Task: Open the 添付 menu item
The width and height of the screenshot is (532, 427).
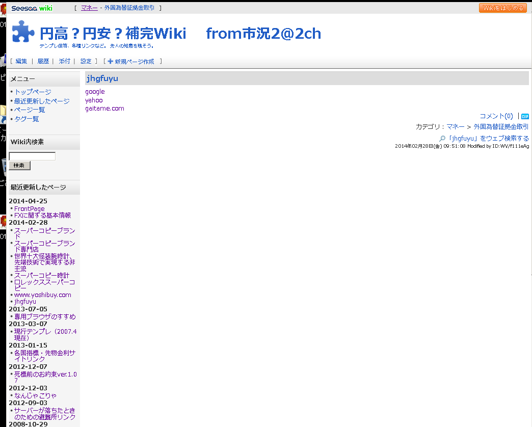Action: [x=65, y=61]
